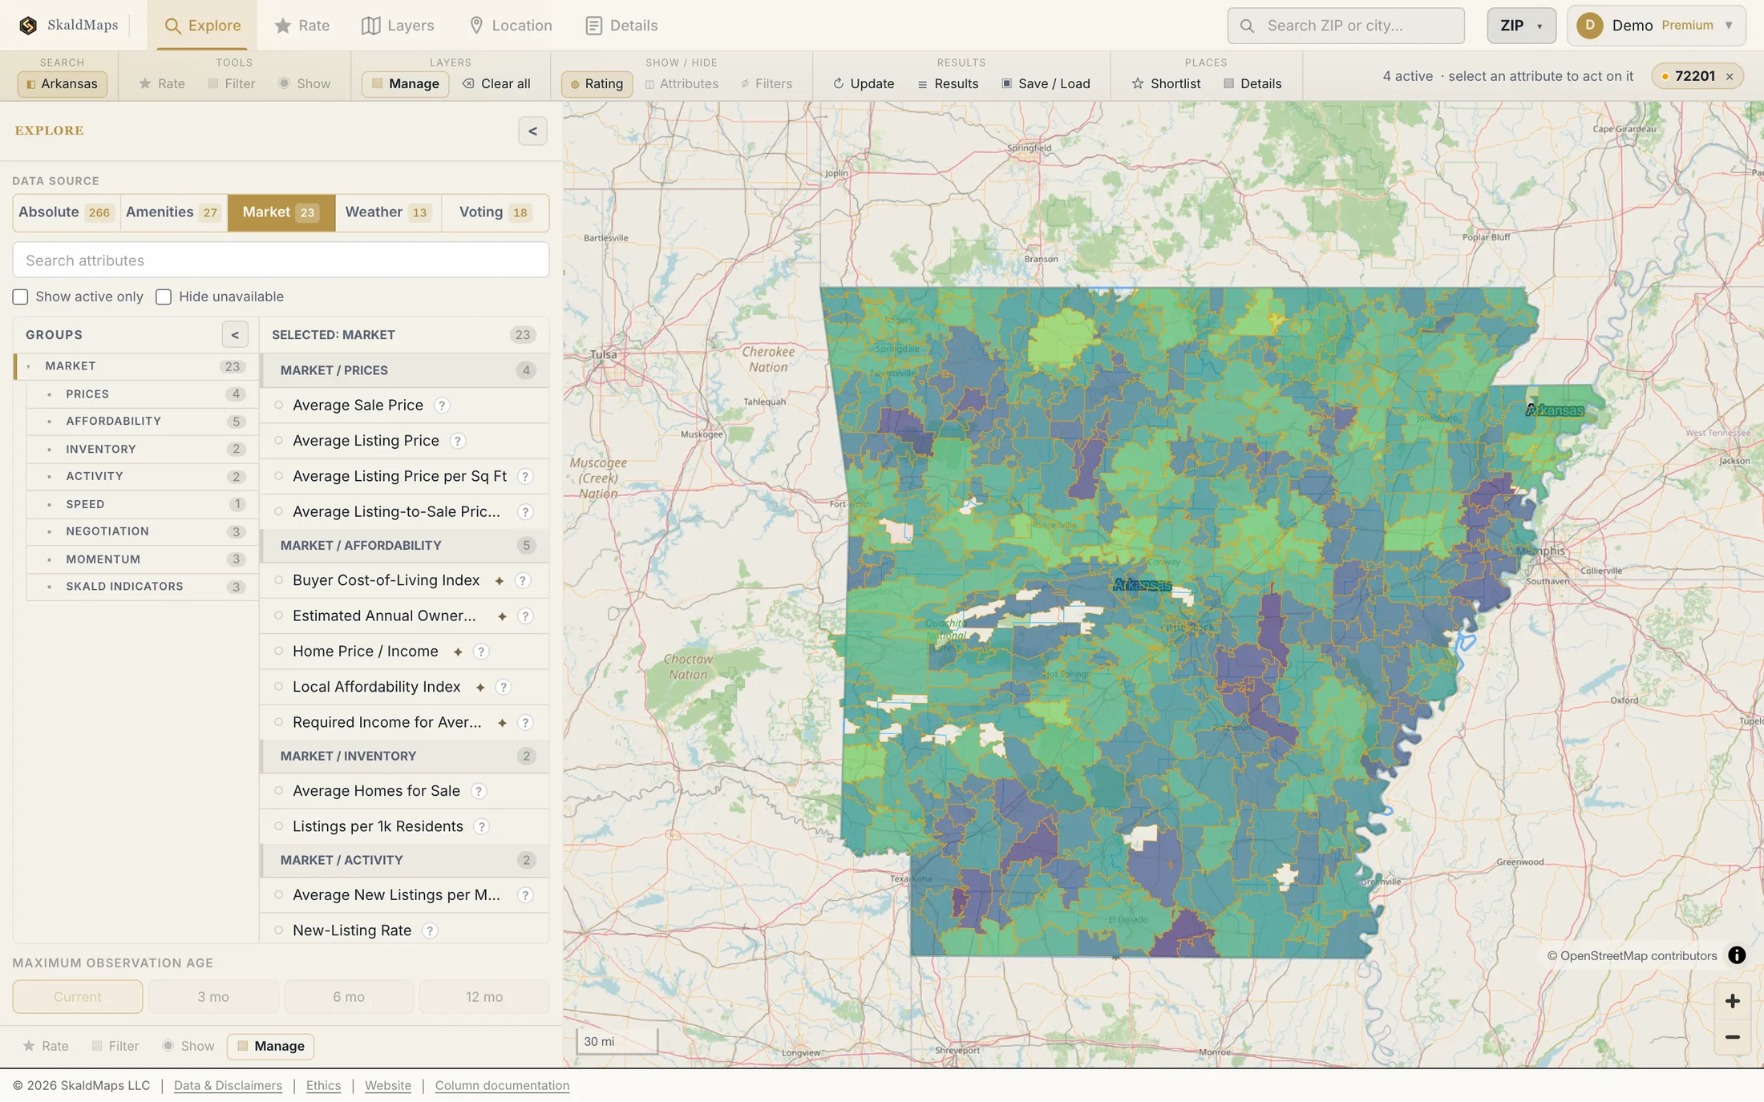Click the sparkle icon next to Home Price / Income

(458, 652)
